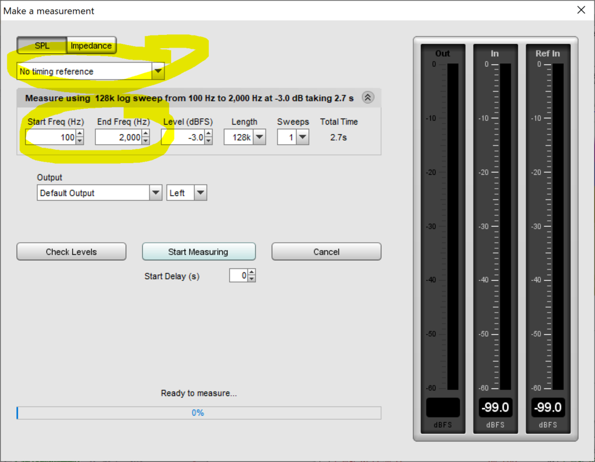
Task: Increase the Level dBFS value
Action: tap(208, 133)
